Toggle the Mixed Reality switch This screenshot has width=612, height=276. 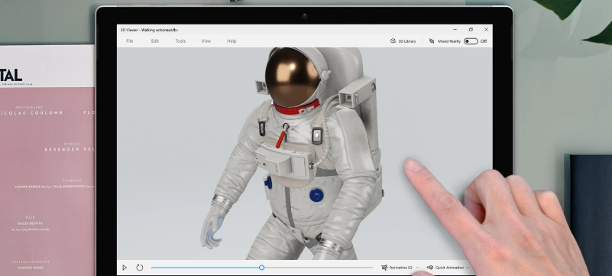(471, 41)
